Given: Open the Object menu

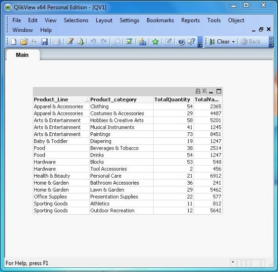Looking at the screenshot, I should pos(236,21).
